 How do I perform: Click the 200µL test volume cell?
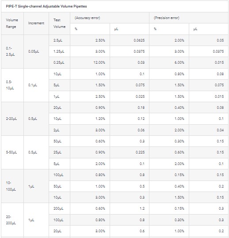point(58,208)
